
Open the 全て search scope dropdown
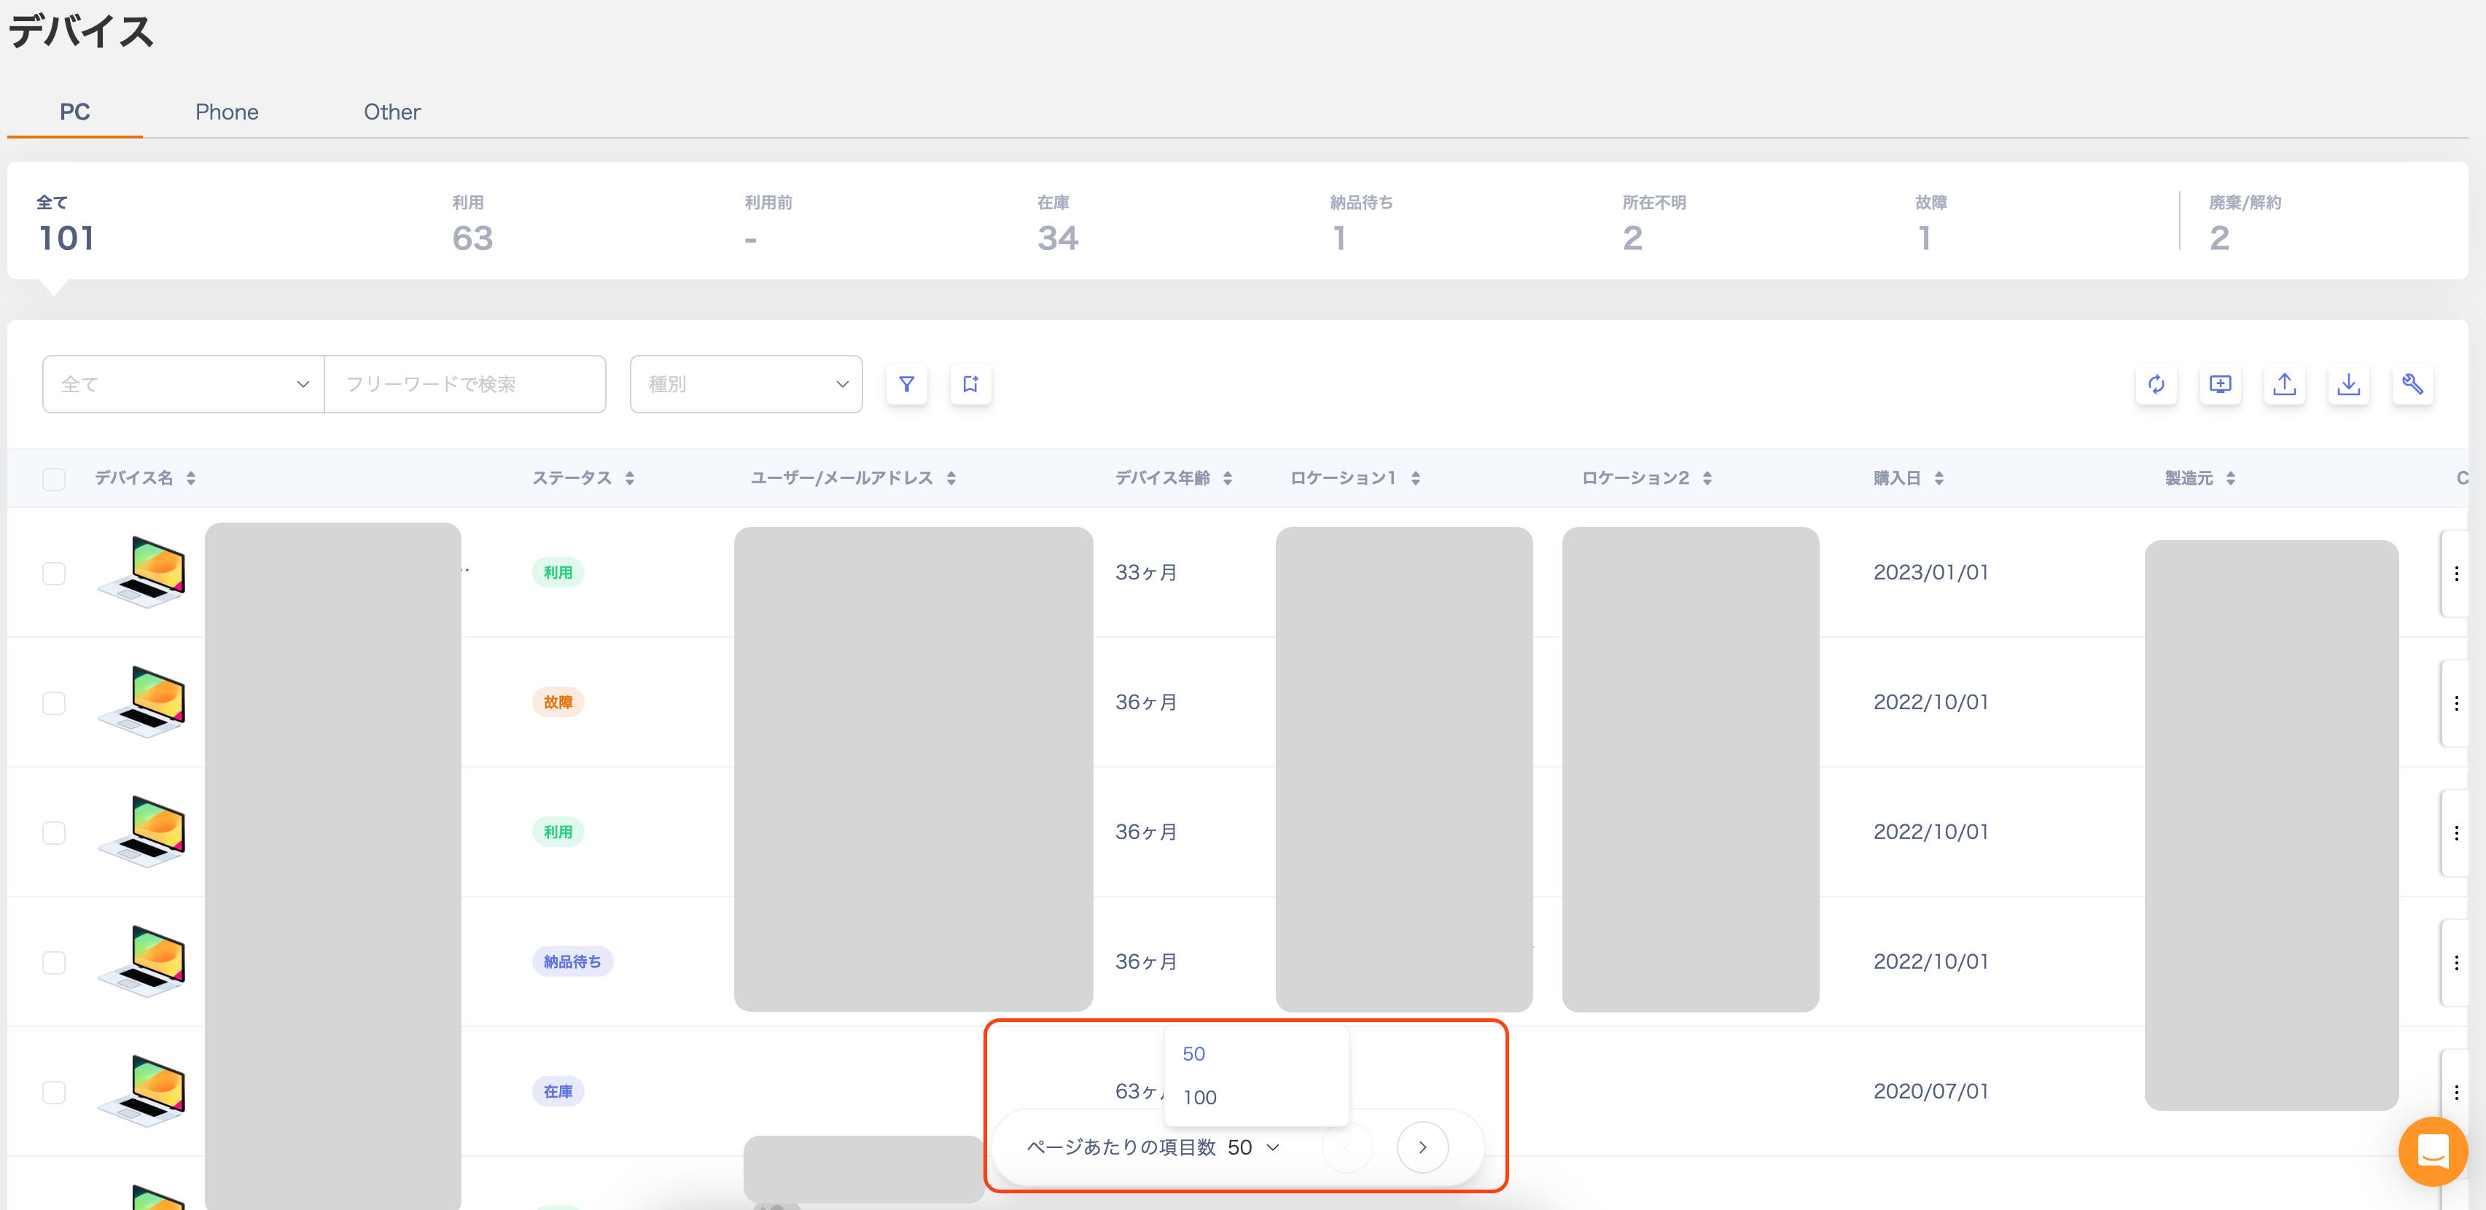184,384
